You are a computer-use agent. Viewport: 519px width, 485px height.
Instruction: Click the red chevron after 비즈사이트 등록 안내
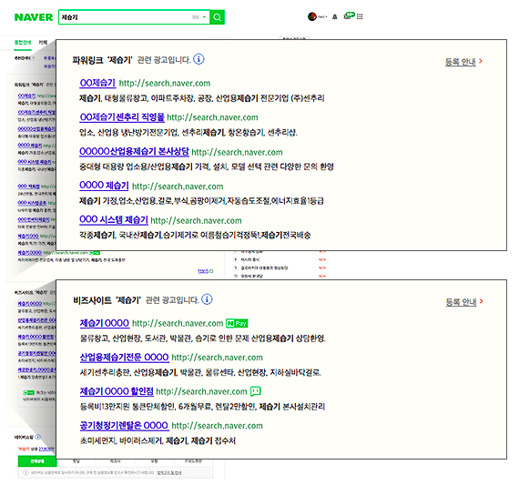(482, 301)
